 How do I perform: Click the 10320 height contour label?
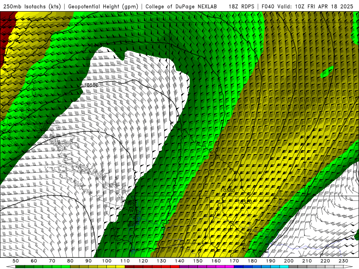245,202
